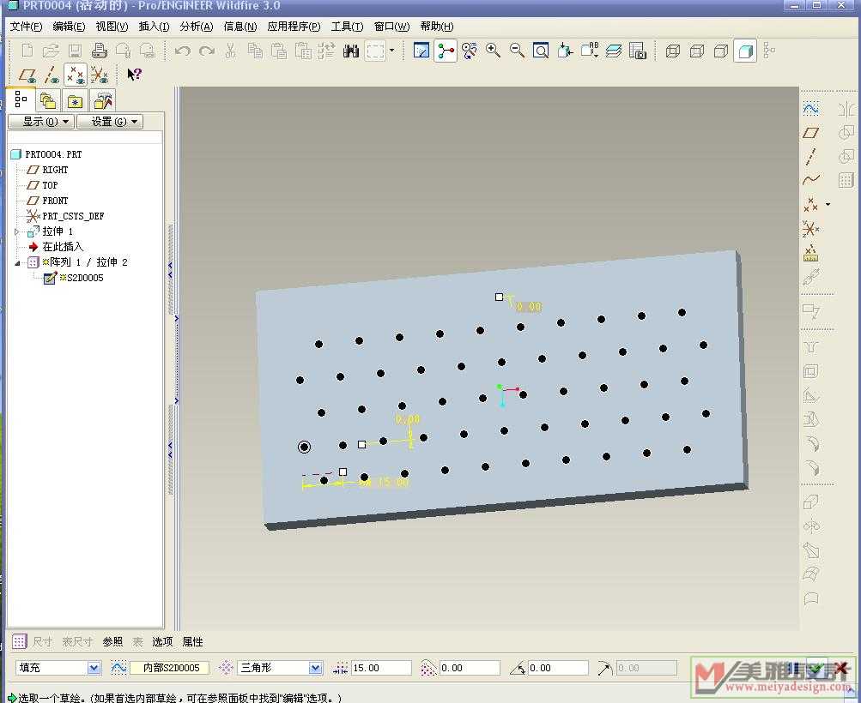
Task: Click the Cut scissors icon
Action: point(231,51)
